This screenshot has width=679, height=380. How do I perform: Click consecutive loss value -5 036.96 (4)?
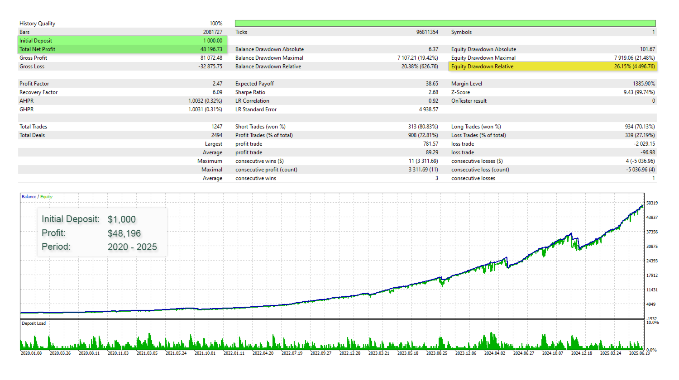[641, 170]
